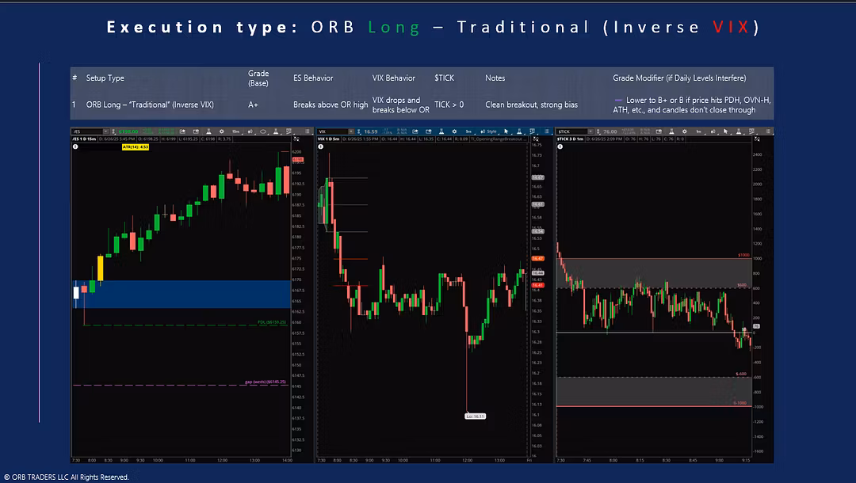
Task: Open the studies flask on the VIX chart
Action: tap(441, 131)
